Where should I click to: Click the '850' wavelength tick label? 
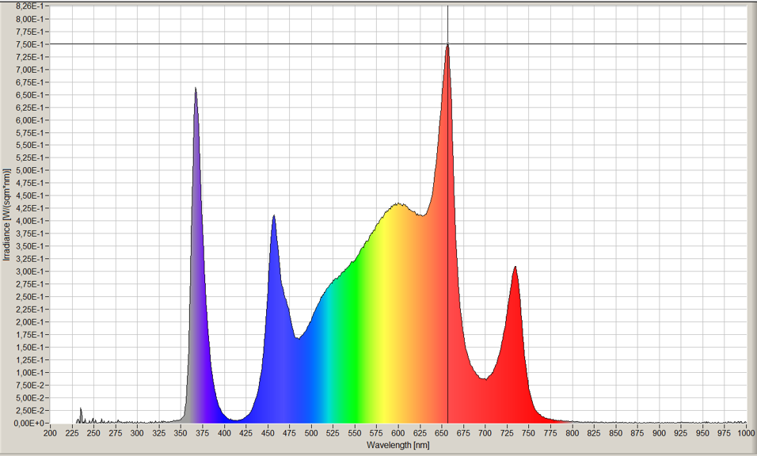coord(615,433)
